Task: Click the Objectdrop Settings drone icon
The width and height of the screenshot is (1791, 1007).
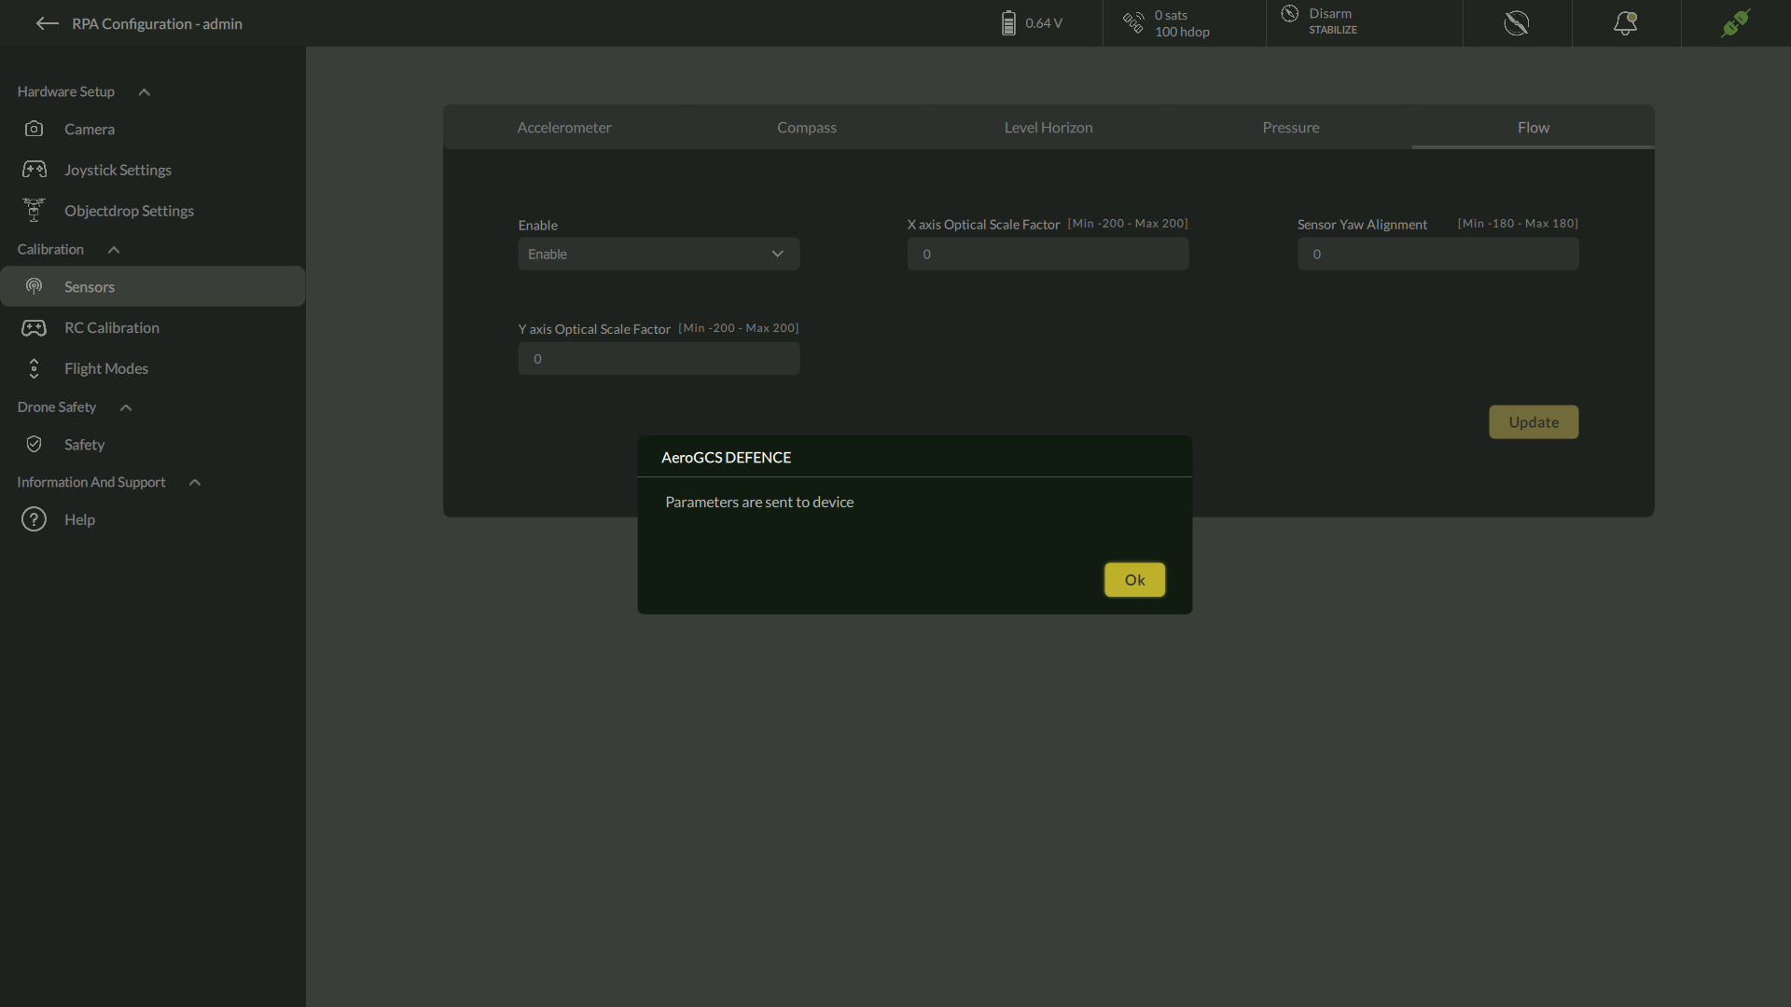Action: click(34, 211)
